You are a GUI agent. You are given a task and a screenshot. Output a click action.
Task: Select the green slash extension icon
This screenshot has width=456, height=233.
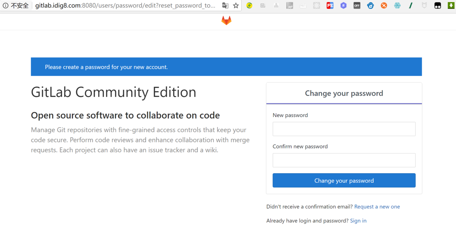click(411, 6)
